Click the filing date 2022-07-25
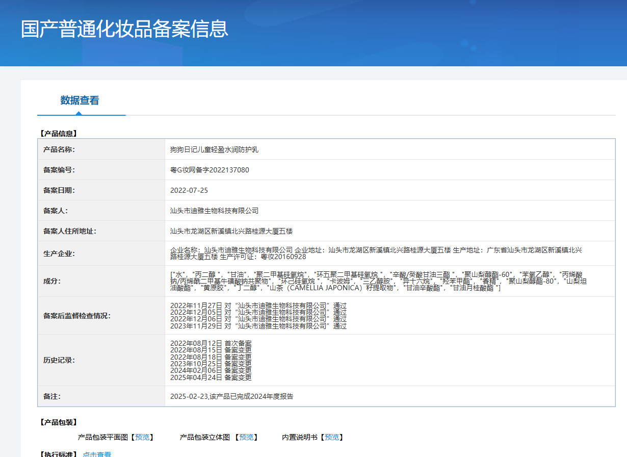The width and height of the screenshot is (627, 457). point(189,190)
